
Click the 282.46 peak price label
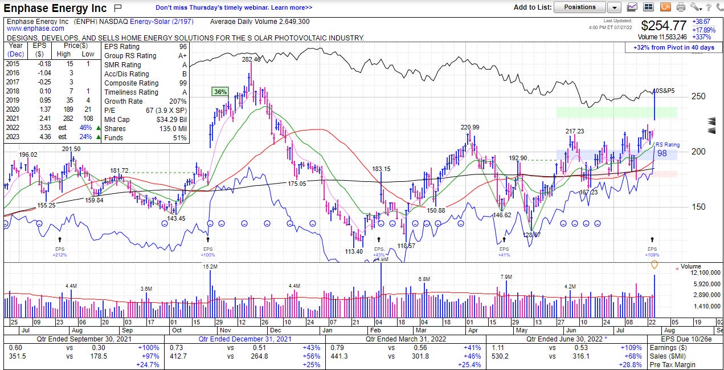coord(251,59)
